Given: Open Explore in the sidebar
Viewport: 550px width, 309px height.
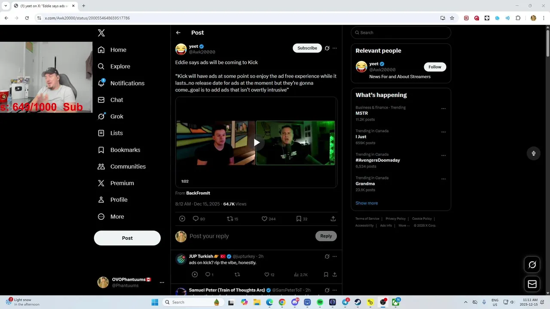Looking at the screenshot, I should pyautogui.click(x=114, y=67).
